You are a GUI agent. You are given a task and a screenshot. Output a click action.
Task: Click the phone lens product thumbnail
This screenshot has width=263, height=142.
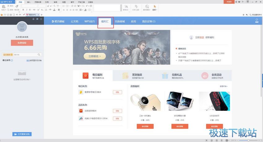[146, 101]
